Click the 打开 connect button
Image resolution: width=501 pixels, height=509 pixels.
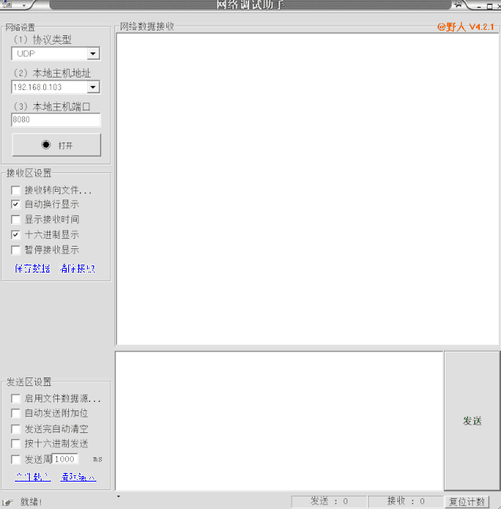[56, 145]
